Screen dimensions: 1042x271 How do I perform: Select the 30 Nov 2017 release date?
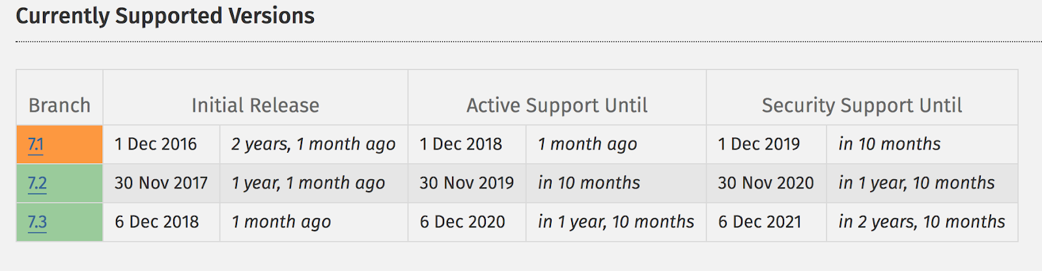tap(161, 183)
